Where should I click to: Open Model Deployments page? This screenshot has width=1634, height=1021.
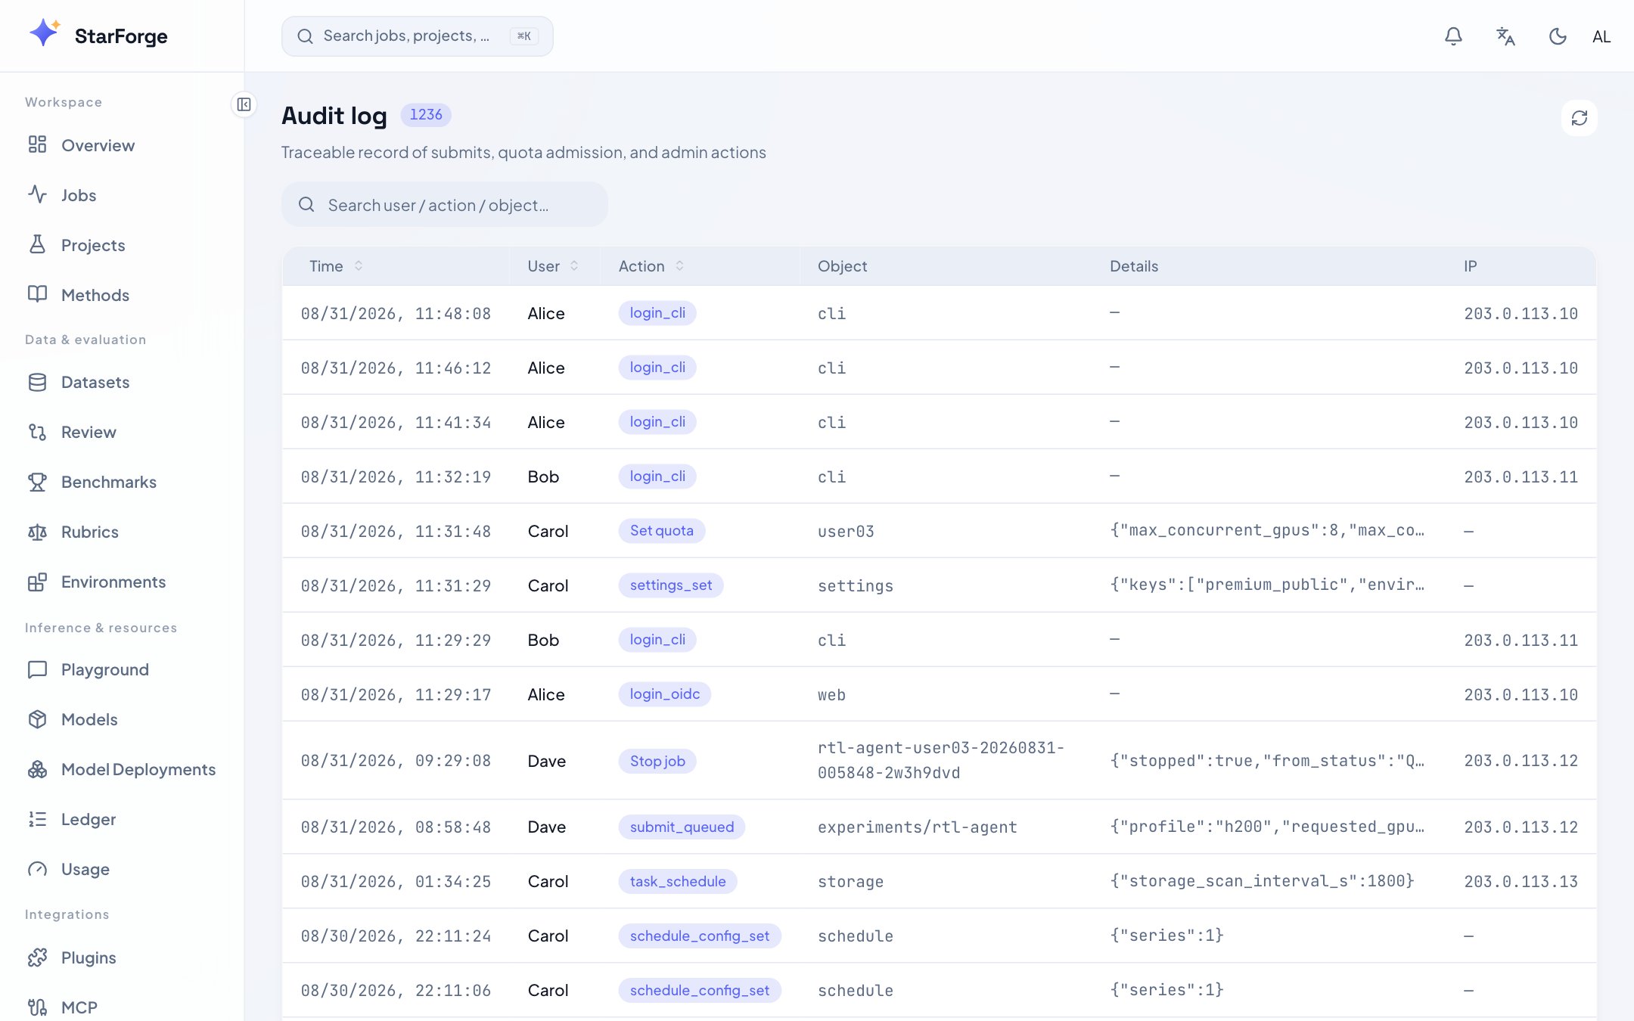click(x=122, y=769)
